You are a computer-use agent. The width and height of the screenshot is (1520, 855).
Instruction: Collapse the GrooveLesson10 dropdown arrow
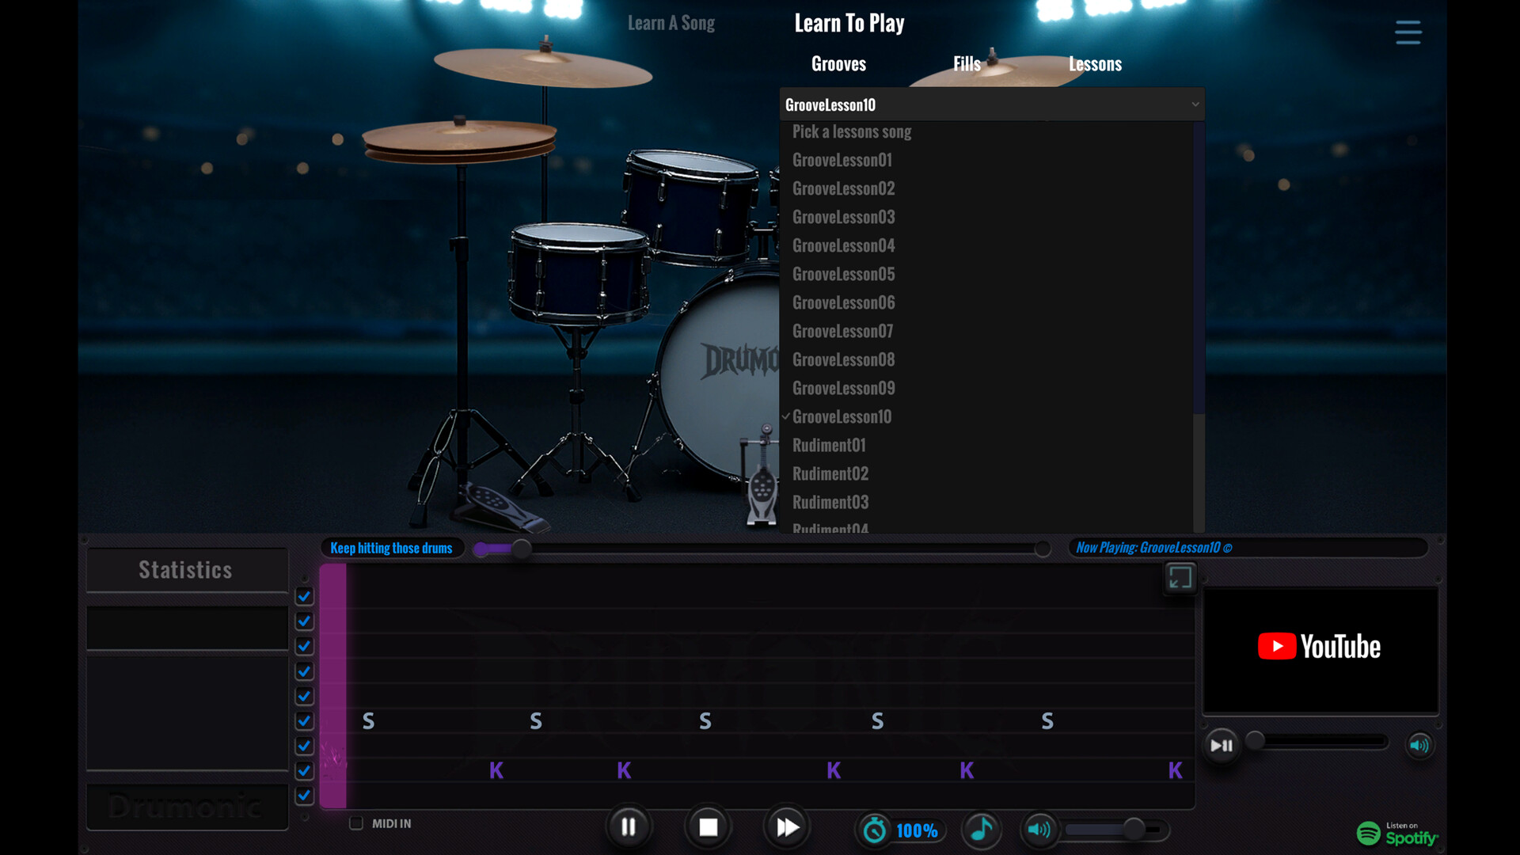point(1195,104)
